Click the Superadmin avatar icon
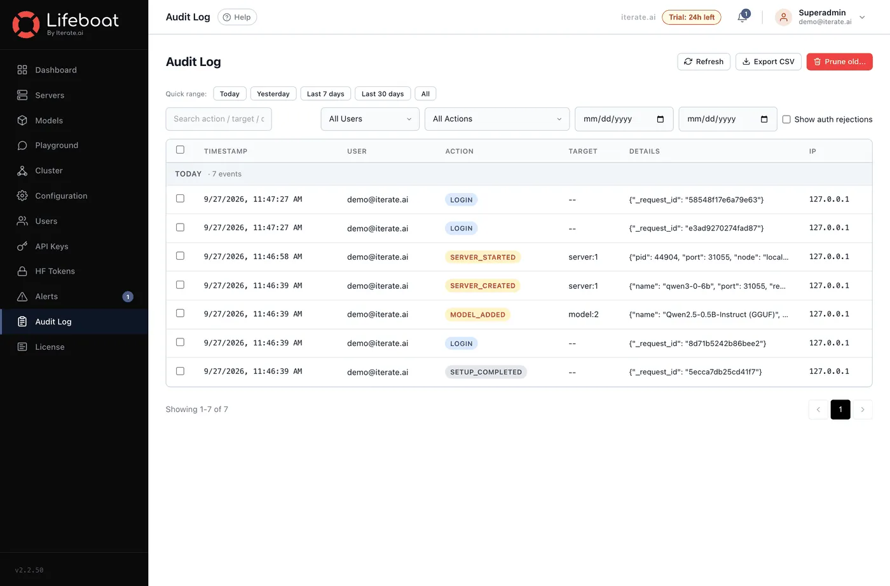This screenshot has height=586, width=890. (x=783, y=17)
